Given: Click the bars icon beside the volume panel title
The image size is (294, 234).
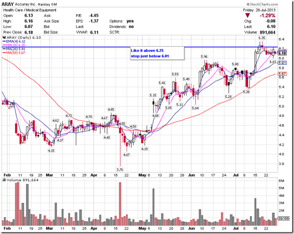Looking at the screenshot, I should coord(4,180).
